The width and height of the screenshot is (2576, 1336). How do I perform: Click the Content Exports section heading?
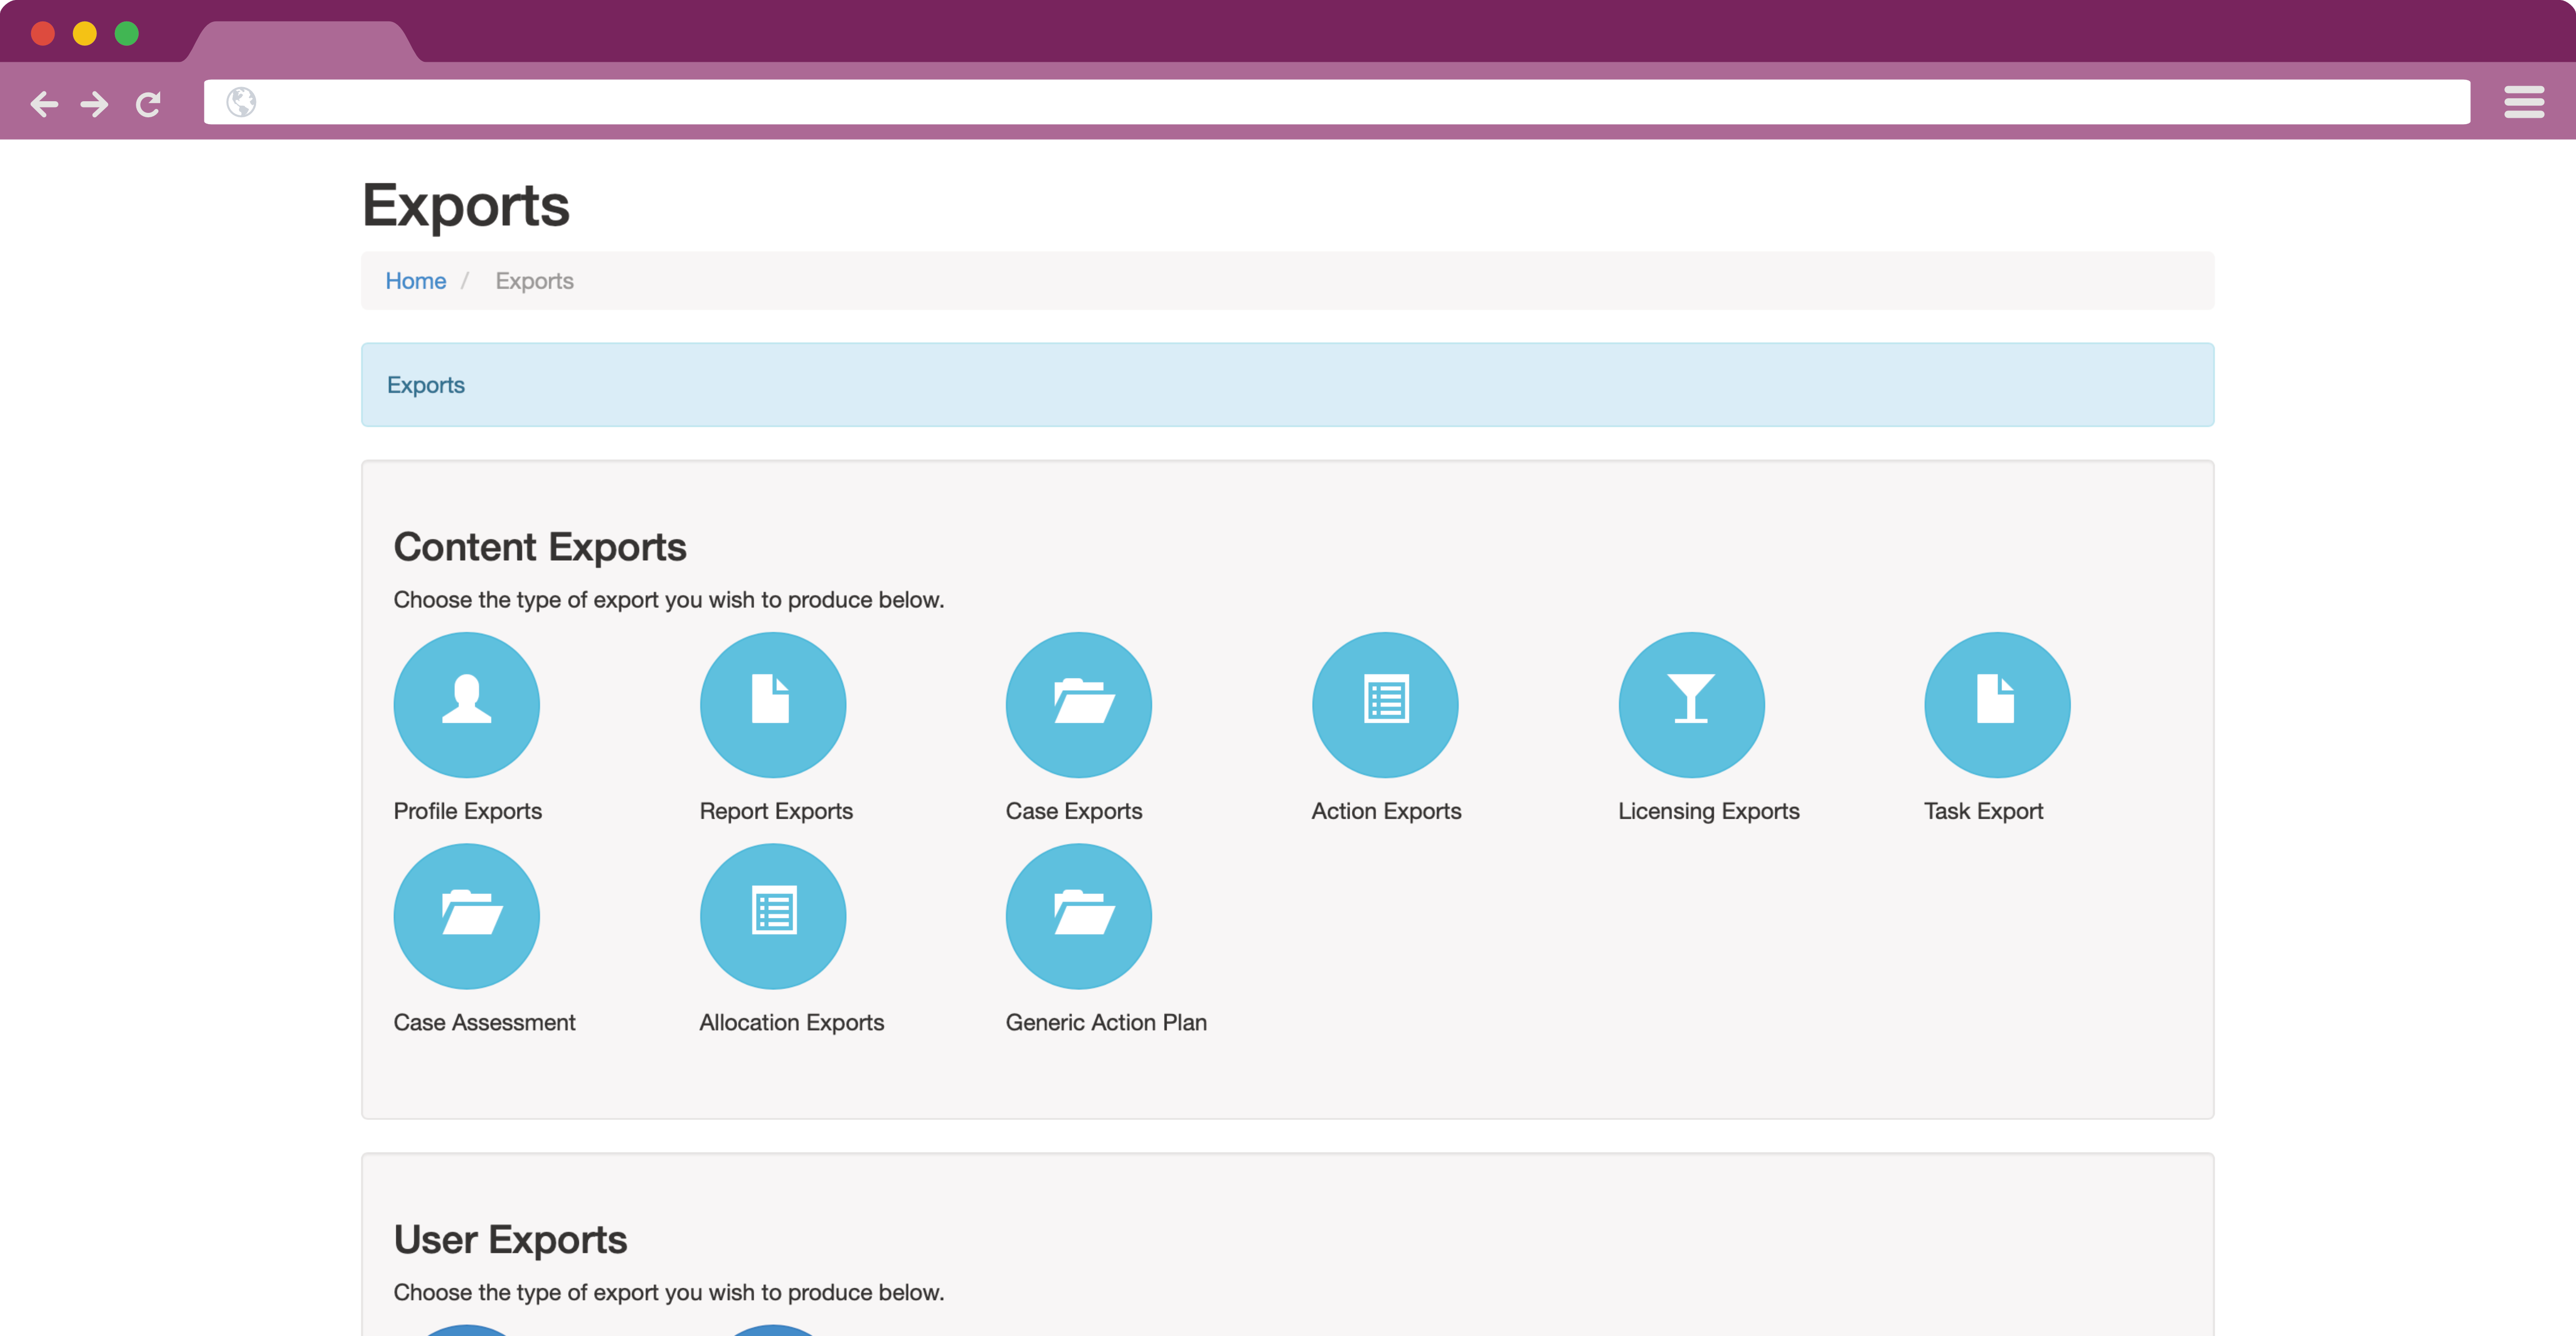[x=540, y=546]
